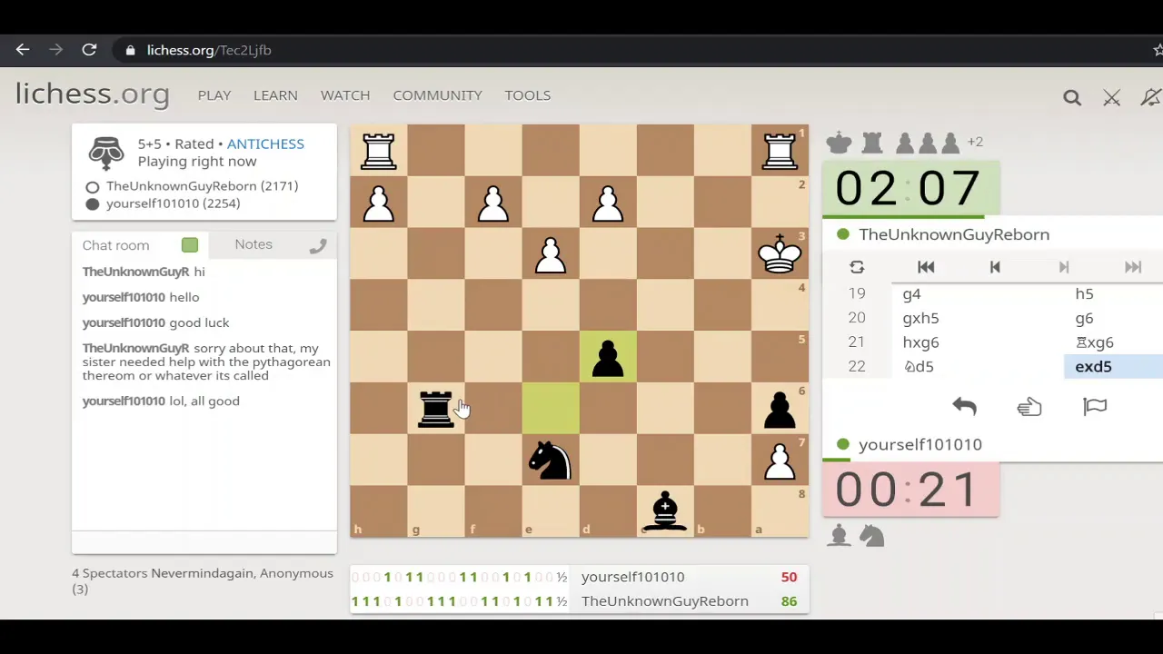Flip the board with the rotate icon

pyautogui.click(x=857, y=267)
